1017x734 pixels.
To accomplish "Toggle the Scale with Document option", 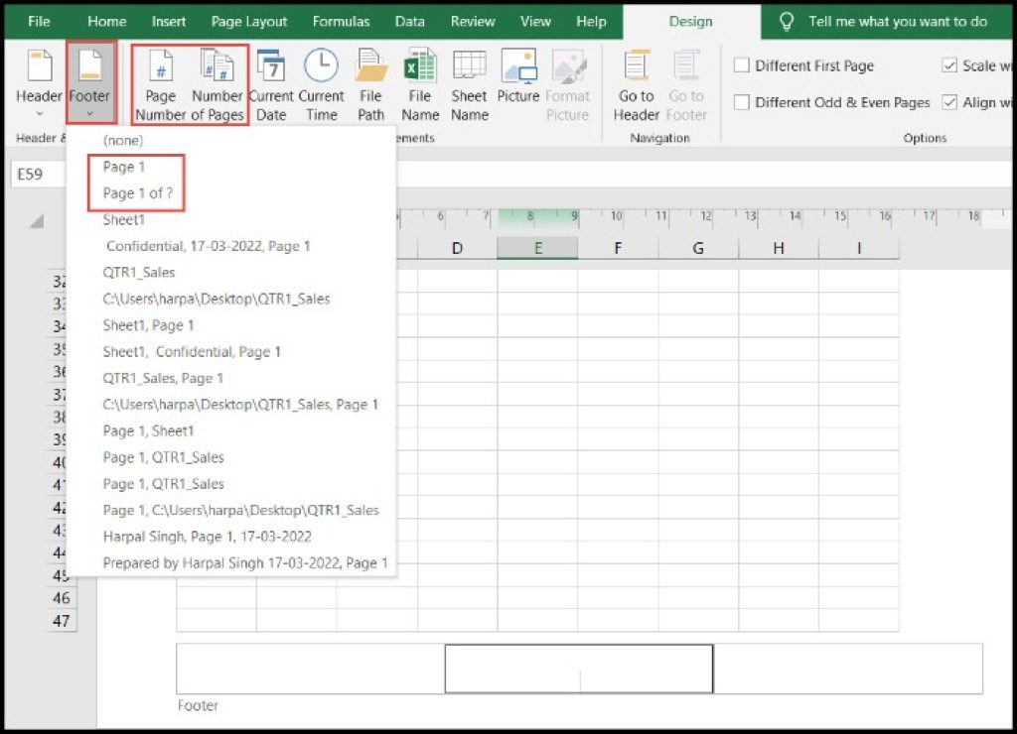I will click(x=949, y=65).
